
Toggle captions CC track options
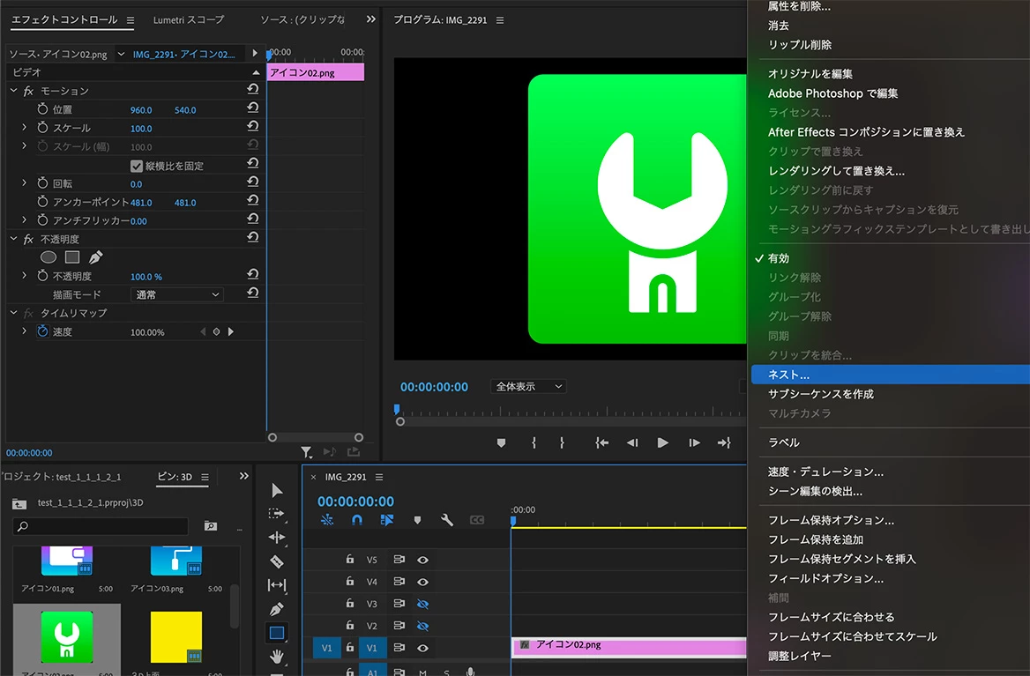click(477, 520)
